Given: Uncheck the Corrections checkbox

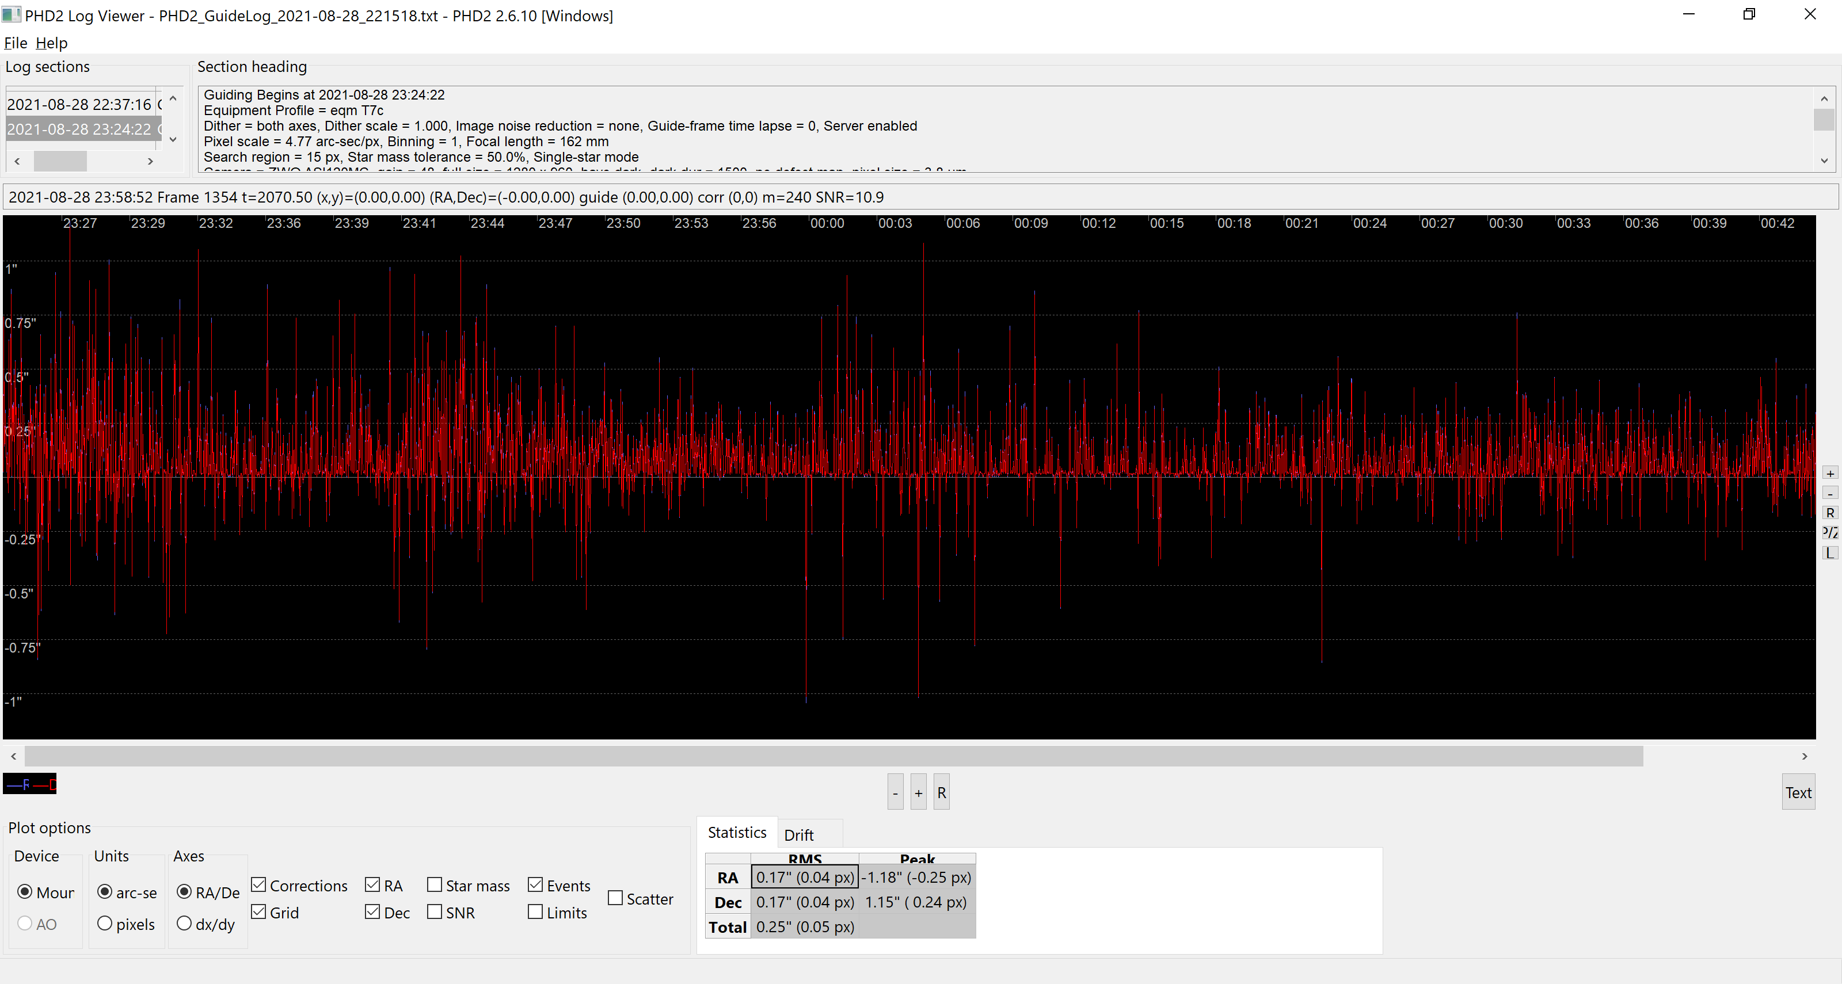Looking at the screenshot, I should point(259,884).
